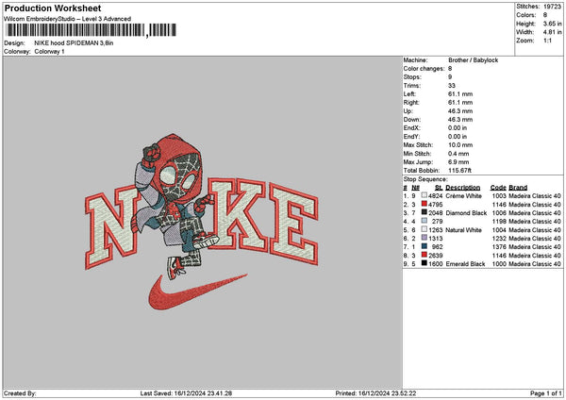Click the design name 'NIKE hood SPIDEMAN 3,8in'

(74, 43)
